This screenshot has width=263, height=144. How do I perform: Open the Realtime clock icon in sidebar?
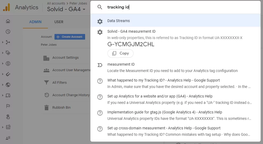[8, 32]
